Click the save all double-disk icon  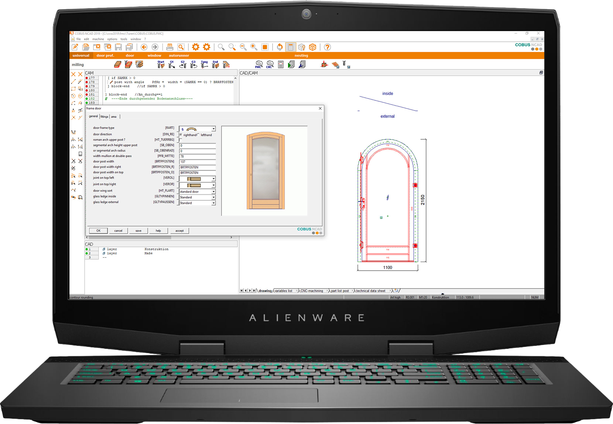click(129, 47)
